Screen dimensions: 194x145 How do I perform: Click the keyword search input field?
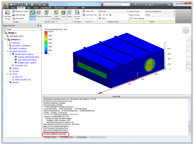click(116, 5)
